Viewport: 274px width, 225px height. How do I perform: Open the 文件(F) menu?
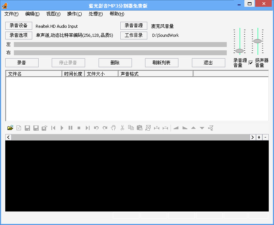tap(11, 14)
